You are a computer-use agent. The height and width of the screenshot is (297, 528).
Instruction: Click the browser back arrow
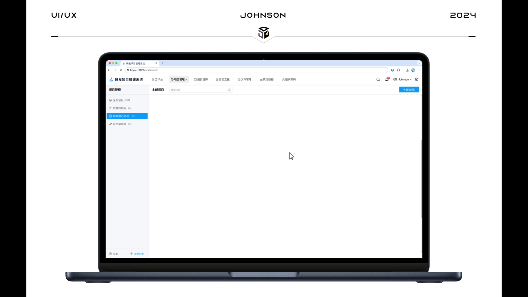coord(109,70)
